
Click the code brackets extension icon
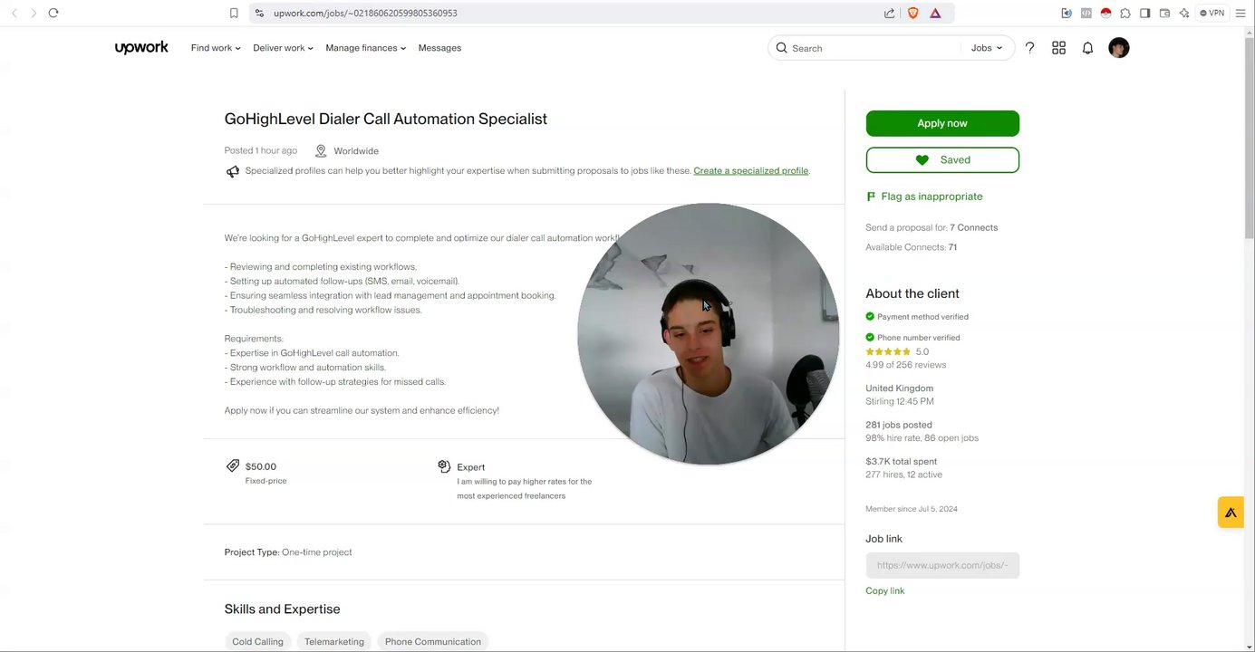1086,13
